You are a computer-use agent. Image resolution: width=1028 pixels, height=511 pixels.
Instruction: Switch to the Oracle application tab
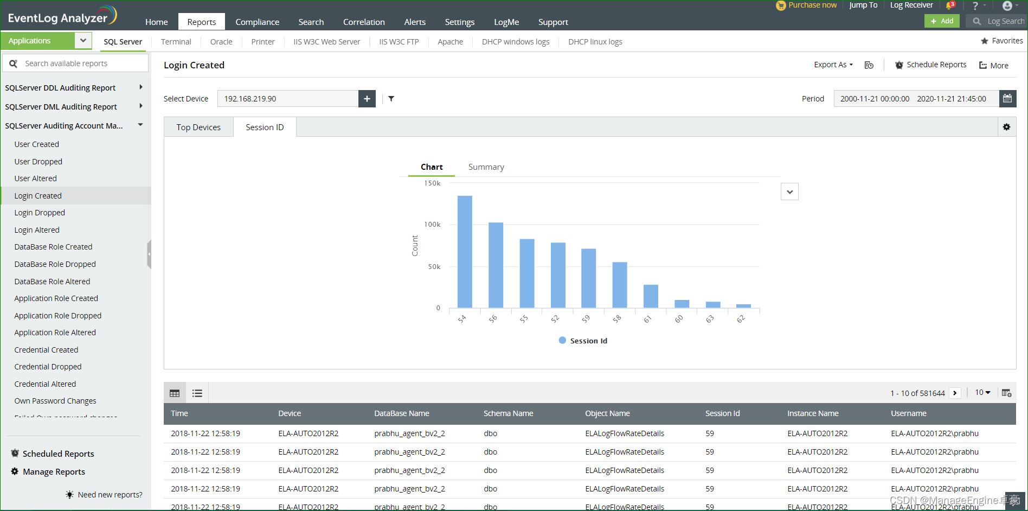pyautogui.click(x=221, y=42)
